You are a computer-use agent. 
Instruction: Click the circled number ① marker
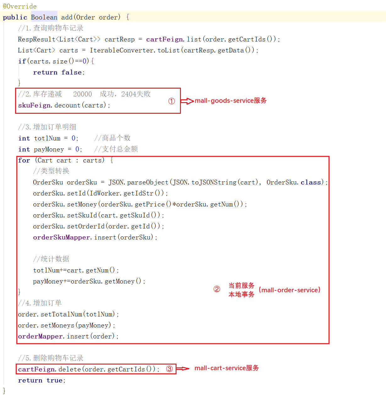[171, 101]
